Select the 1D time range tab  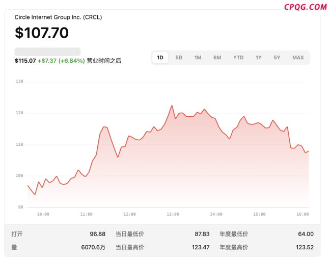(160, 58)
